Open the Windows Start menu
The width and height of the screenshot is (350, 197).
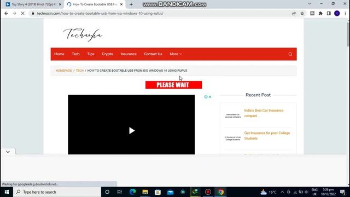(x=7, y=192)
